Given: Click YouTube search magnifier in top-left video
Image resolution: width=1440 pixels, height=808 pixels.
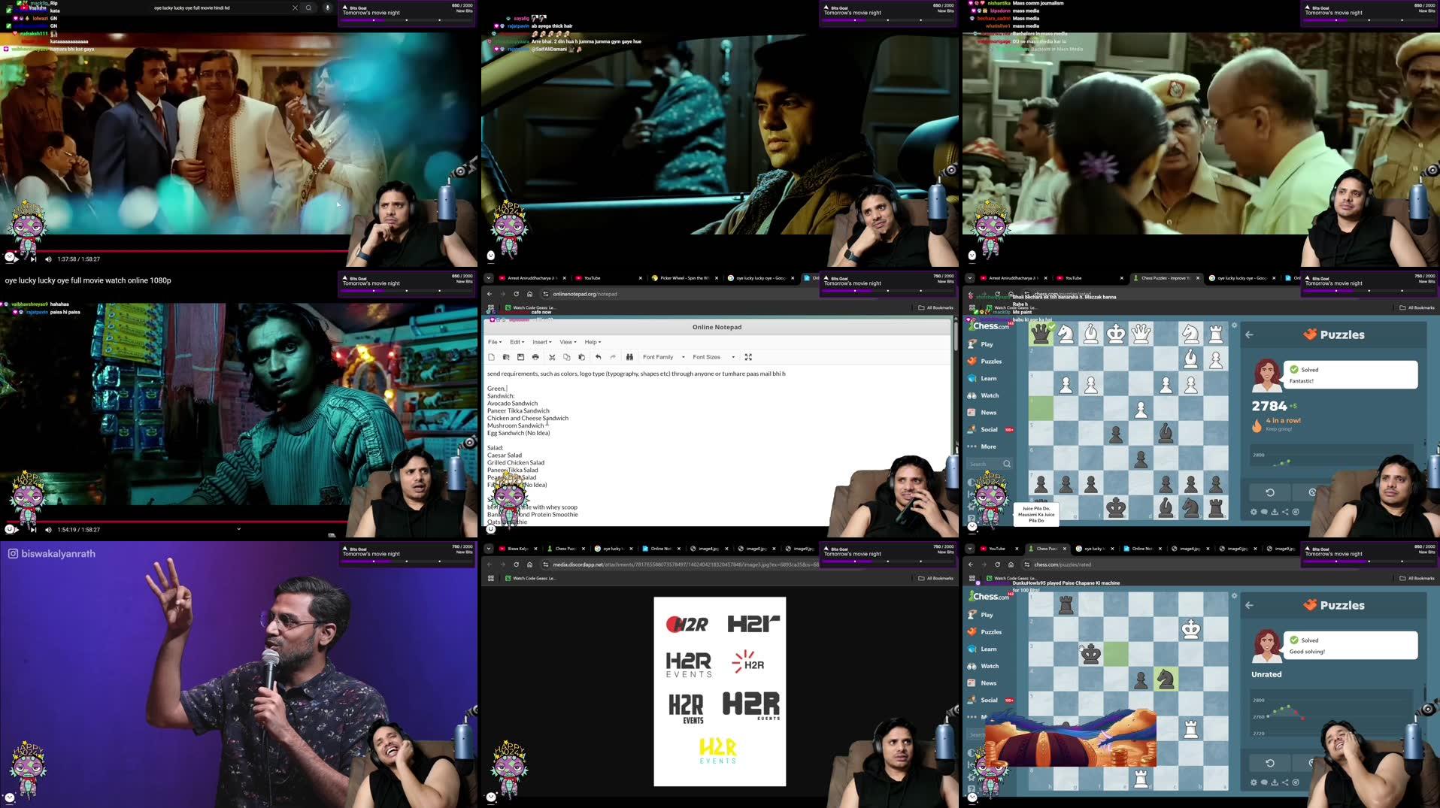Looking at the screenshot, I should (x=308, y=8).
